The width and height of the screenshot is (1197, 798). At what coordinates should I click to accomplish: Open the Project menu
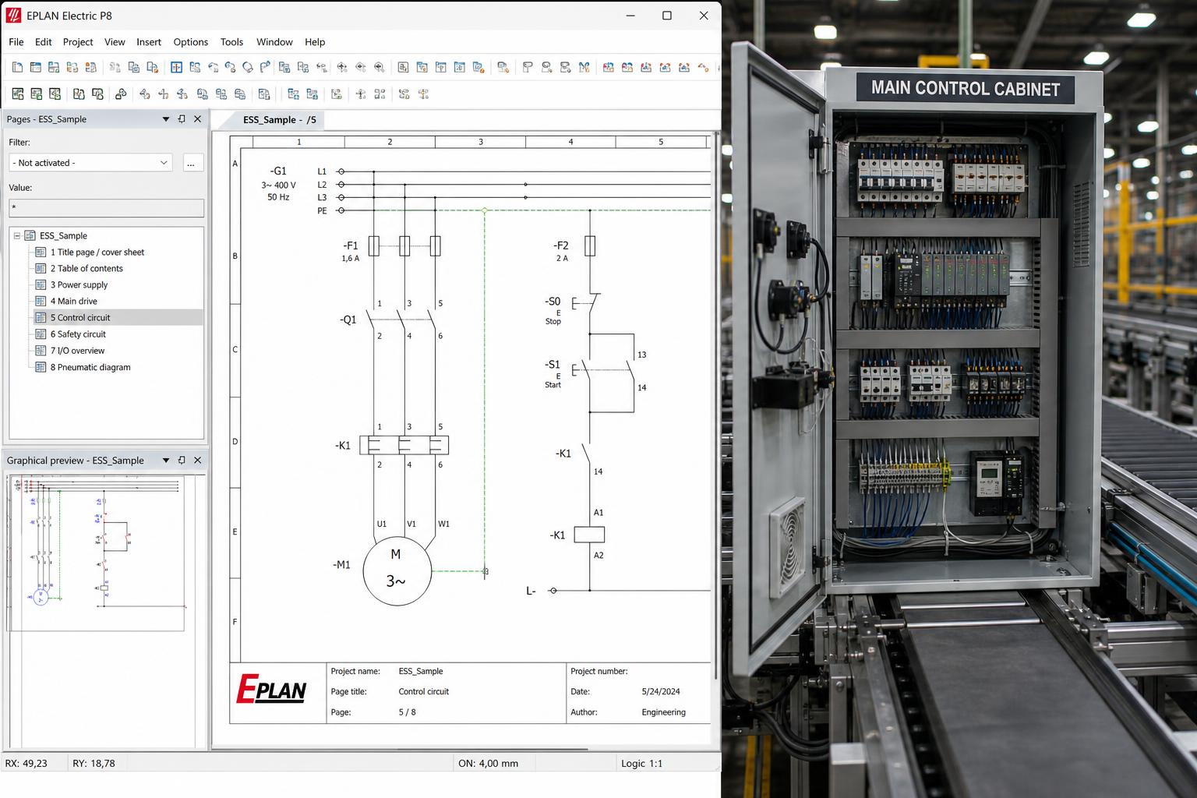point(78,42)
